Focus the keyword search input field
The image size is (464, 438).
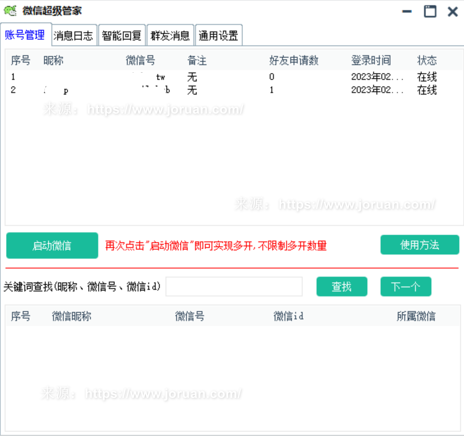pyautogui.click(x=234, y=287)
